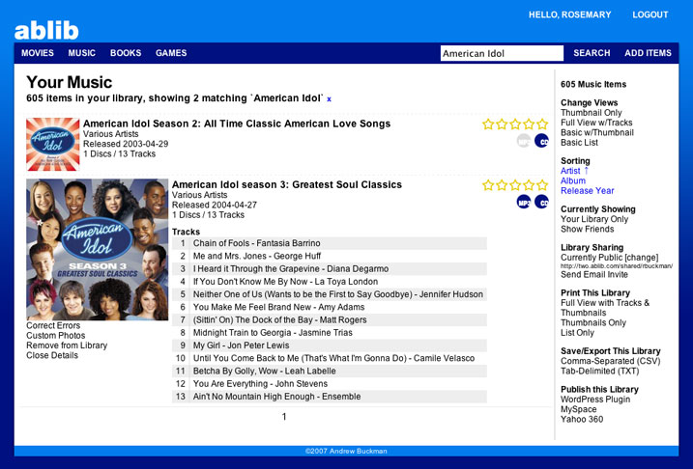Switch to Thumbnail Only view

(592, 113)
